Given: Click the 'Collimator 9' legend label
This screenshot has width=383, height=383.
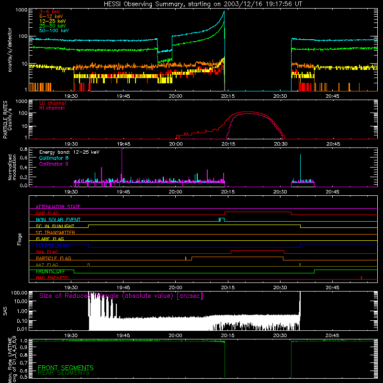Looking at the screenshot, I should coord(54,164).
